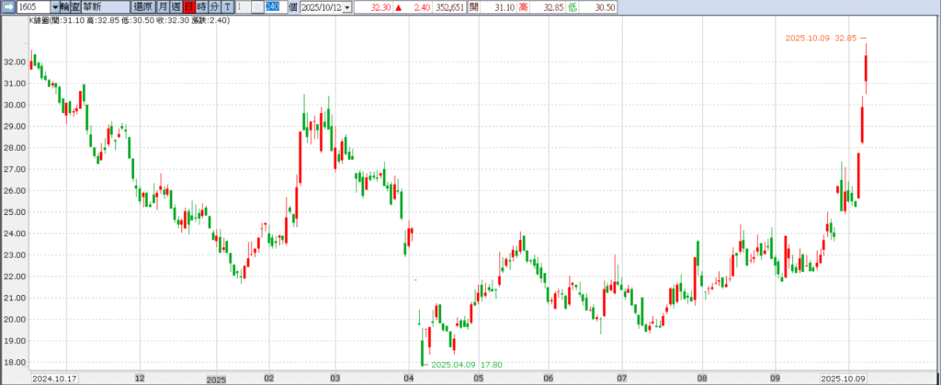The image size is (941, 385).
Task: Click the green 低 low-price label
Action: tap(574, 6)
